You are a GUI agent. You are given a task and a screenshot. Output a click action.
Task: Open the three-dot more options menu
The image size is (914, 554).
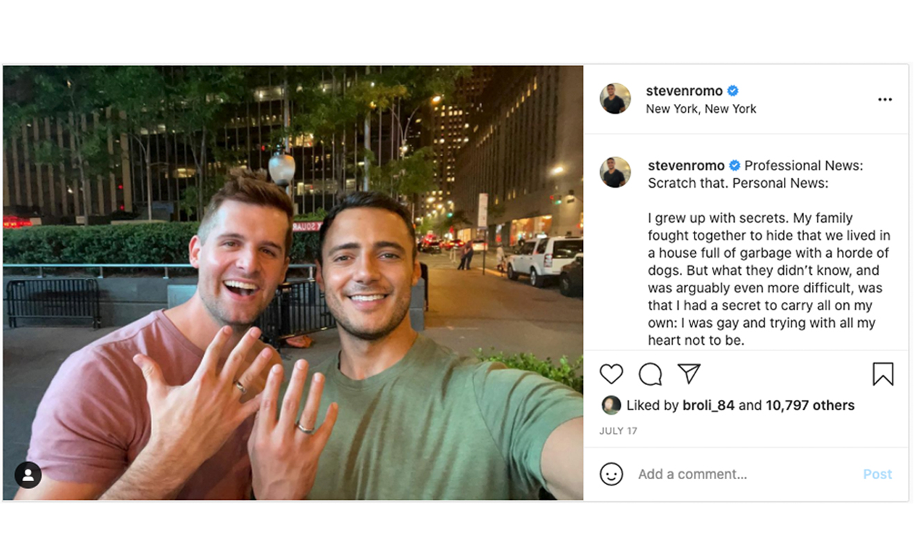tap(885, 100)
